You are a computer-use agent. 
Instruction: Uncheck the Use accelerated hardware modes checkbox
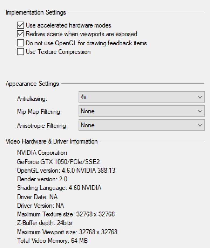[x=21, y=25]
